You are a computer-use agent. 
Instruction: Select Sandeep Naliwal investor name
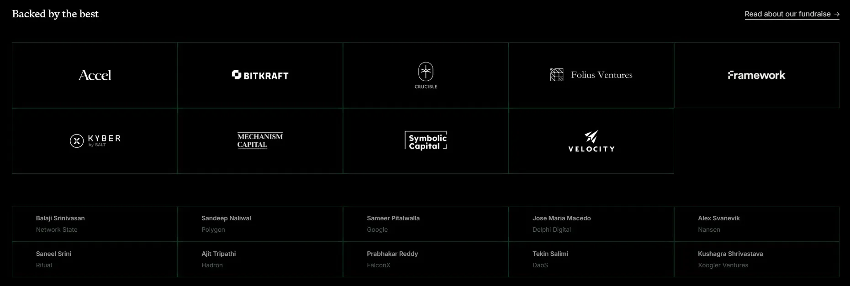(226, 218)
